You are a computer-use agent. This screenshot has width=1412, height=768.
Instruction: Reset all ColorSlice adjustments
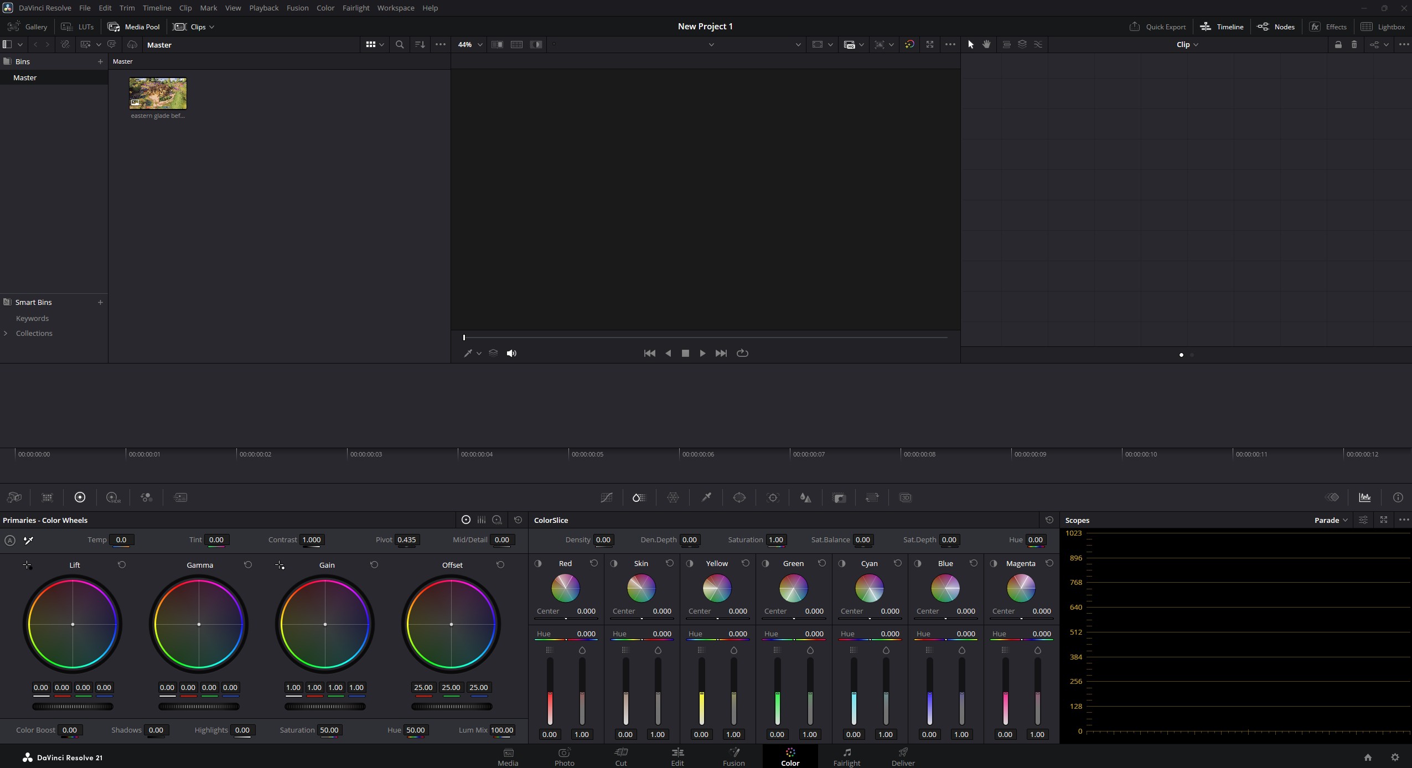(x=1049, y=520)
